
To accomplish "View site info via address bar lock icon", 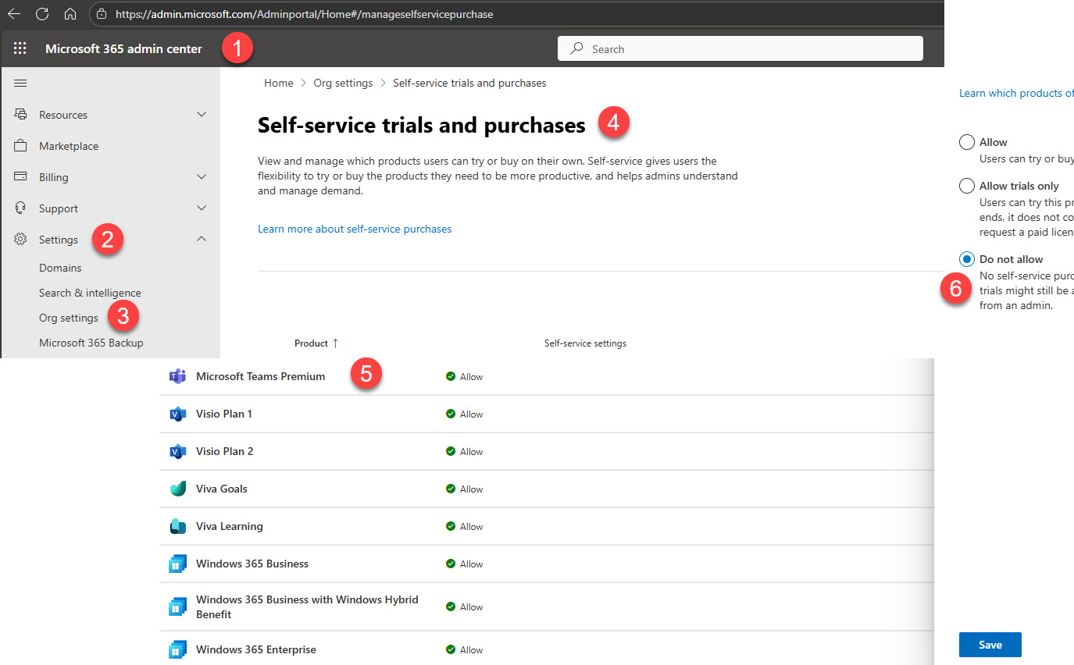I will click(102, 14).
